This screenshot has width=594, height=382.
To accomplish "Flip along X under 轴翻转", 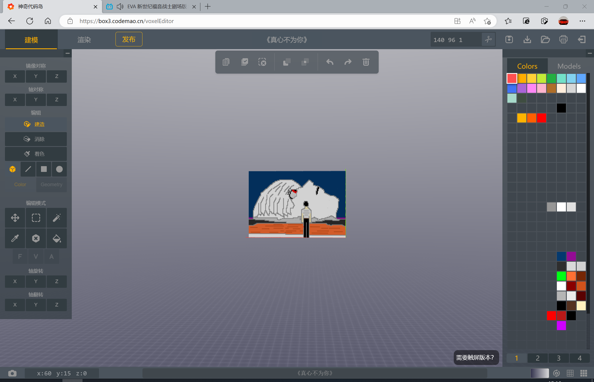I will (x=15, y=305).
